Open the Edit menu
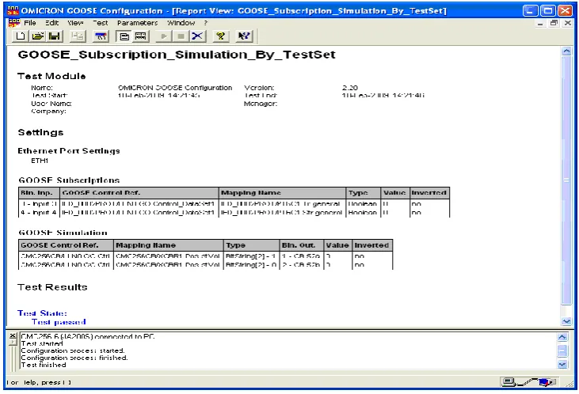579x394 pixels. 51,23
